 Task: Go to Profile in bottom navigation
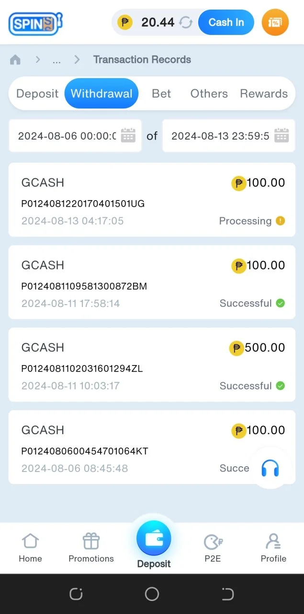[273, 548]
